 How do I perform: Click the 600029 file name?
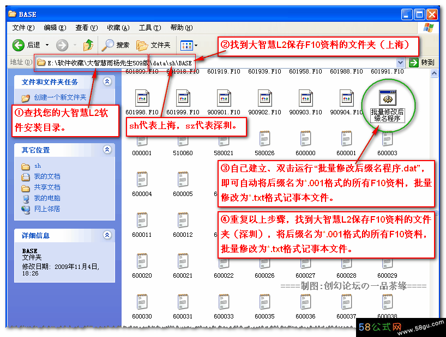tap(388, 275)
